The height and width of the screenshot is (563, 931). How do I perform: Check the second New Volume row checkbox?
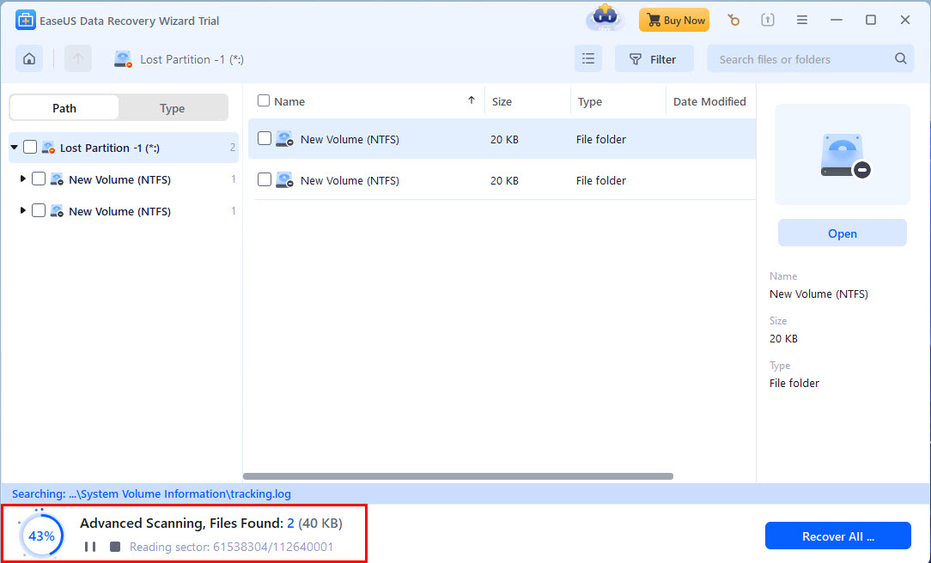coord(265,180)
